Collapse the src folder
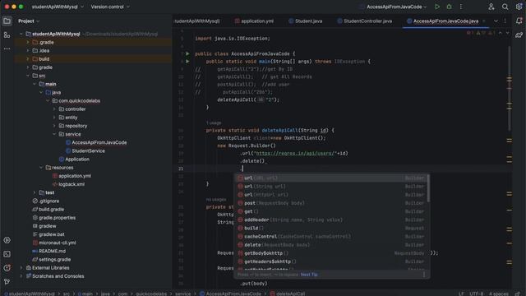The height and width of the screenshot is (296, 526). (x=28, y=76)
